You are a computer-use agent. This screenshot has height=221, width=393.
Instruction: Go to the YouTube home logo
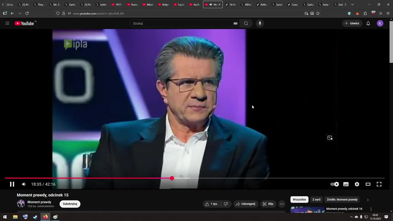tap(24, 23)
